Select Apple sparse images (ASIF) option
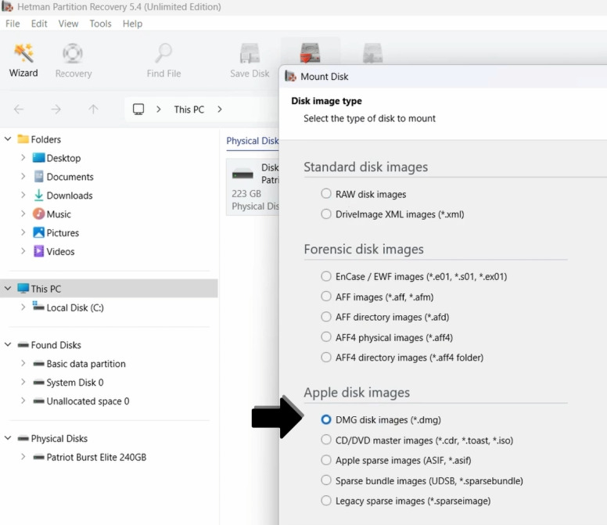 [326, 460]
